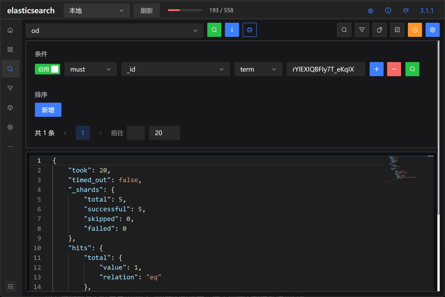Click the home icon in the sidebar

(x=10, y=30)
